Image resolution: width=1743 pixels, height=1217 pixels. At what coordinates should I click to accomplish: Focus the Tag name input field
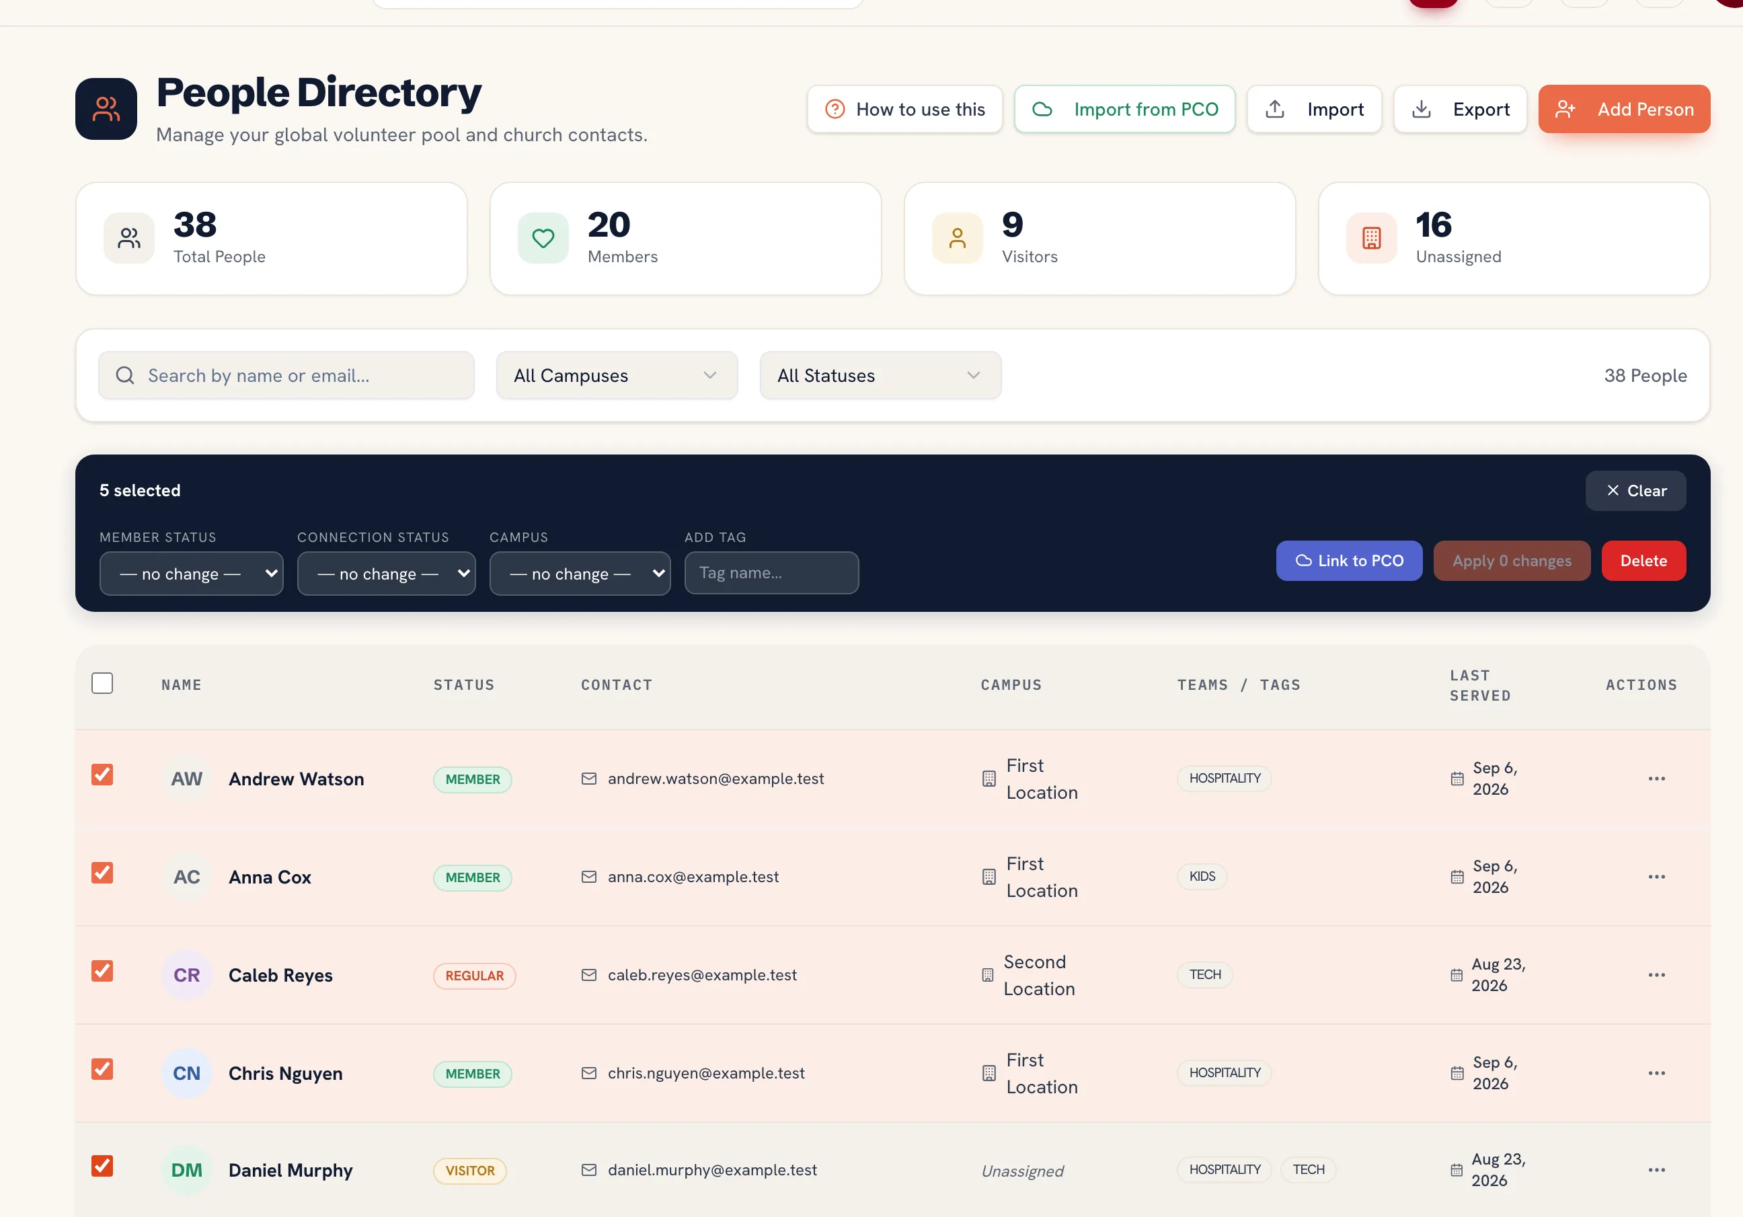tap(771, 573)
